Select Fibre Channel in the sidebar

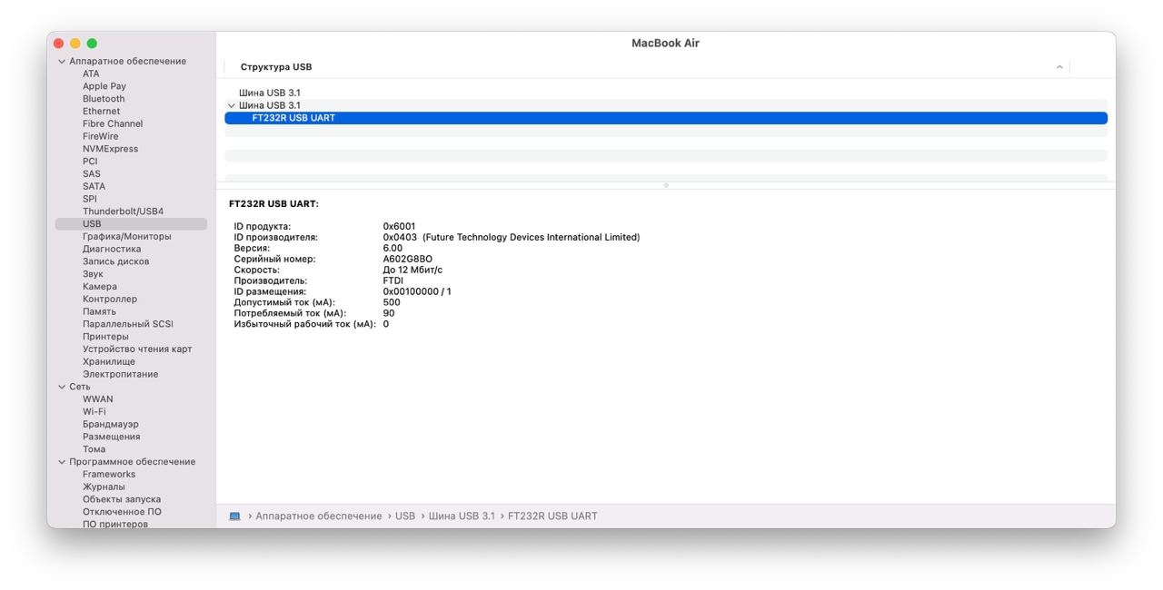(113, 124)
